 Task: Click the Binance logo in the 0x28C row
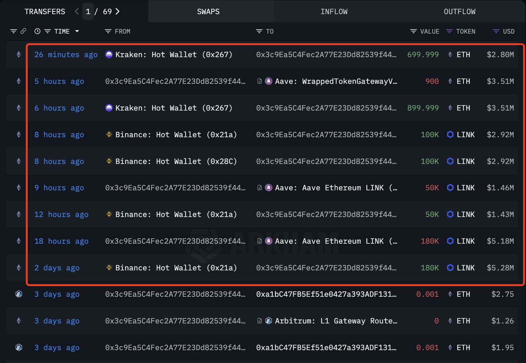109,161
